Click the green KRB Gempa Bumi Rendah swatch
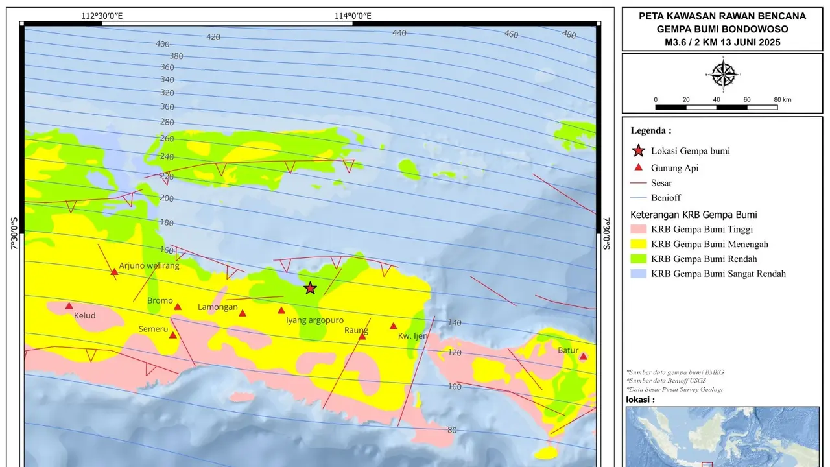The height and width of the screenshot is (467, 830). coord(639,259)
